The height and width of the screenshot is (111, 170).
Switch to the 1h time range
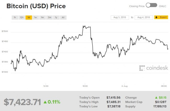click(15, 17)
